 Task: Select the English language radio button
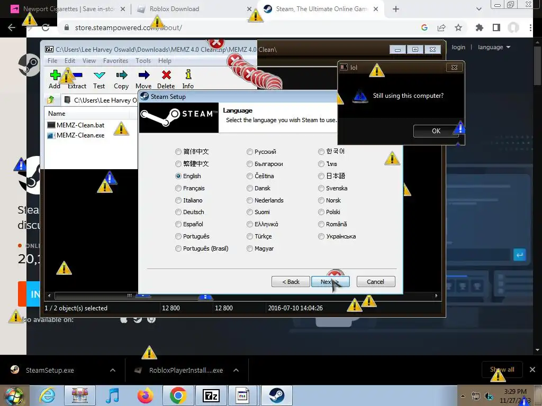pos(178,176)
